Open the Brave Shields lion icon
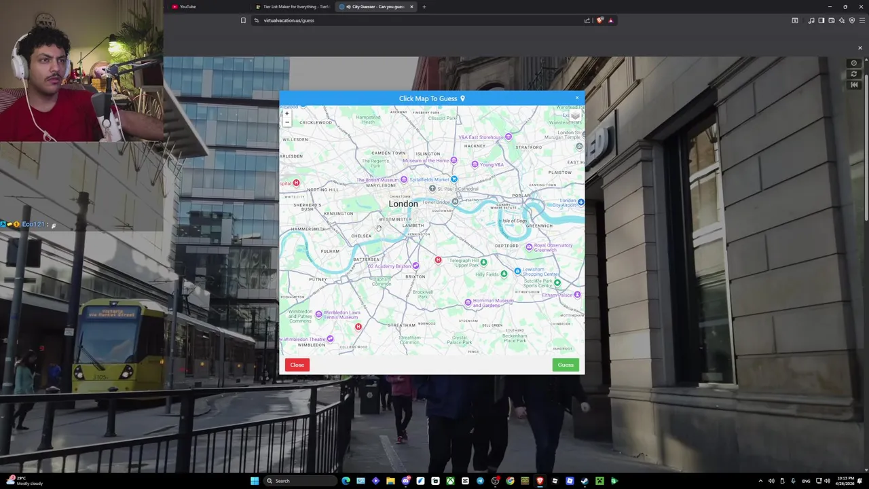 (599, 20)
